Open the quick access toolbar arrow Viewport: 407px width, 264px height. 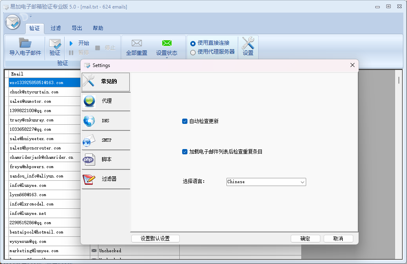(30, 16)
